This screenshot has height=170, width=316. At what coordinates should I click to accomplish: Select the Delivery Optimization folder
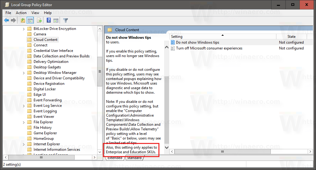(51, 62)
